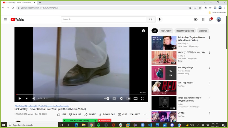Reload the page in Chrome

pos(13,8)
